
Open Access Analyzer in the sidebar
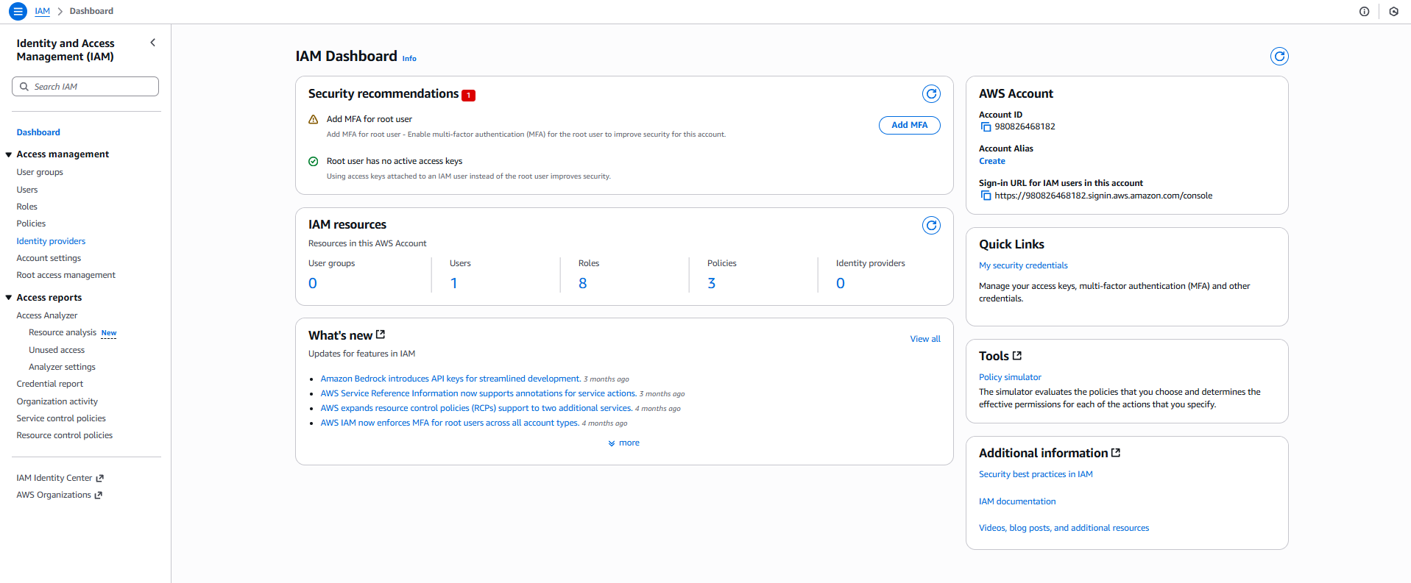click(47, 315)
